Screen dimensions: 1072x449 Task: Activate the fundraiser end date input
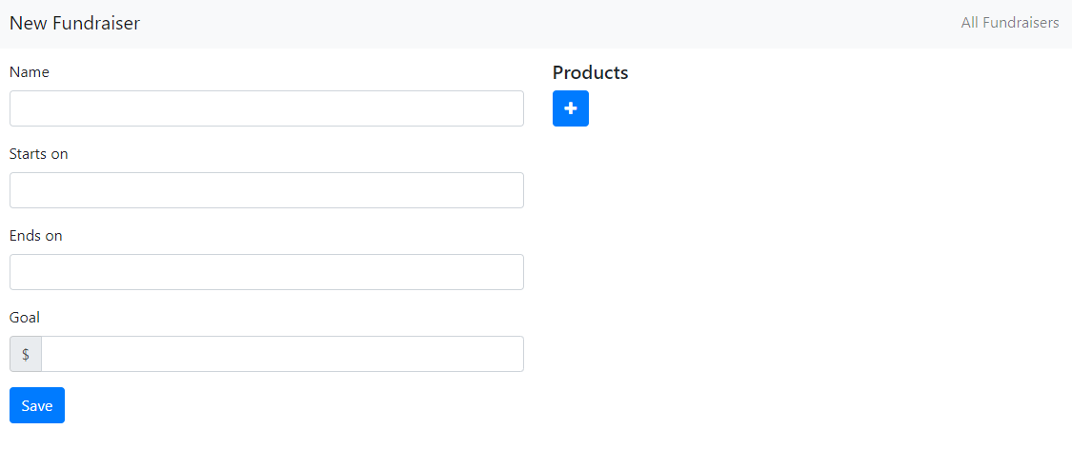click(267, 272)
